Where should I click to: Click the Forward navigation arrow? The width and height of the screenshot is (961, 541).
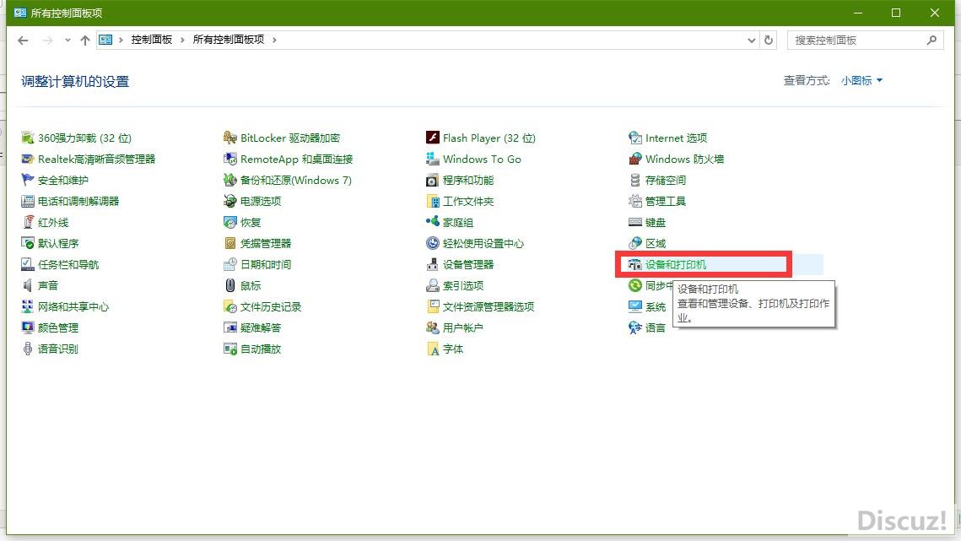47,40
